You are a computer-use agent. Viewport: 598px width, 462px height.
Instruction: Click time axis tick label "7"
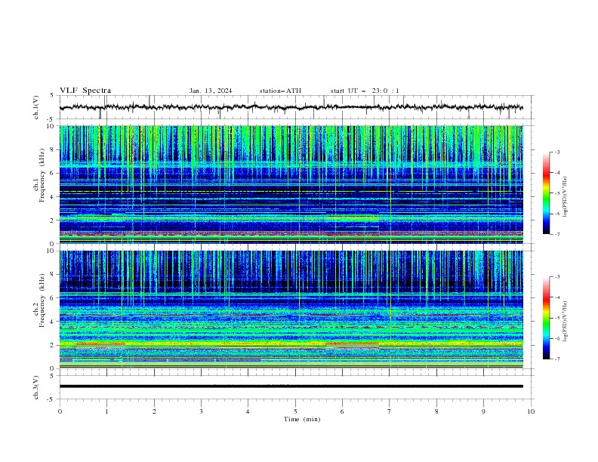tap(390, 411)
